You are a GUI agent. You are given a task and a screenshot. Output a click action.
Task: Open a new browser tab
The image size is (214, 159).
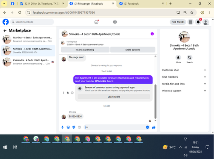tap(170, 4)
